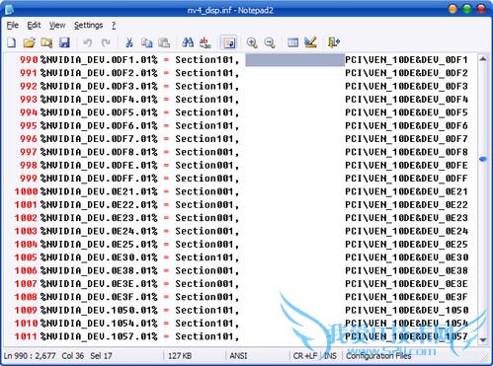The height and width of the screenshot is (366, 493).
Task: Open the Settings menu
Action: 88,26
